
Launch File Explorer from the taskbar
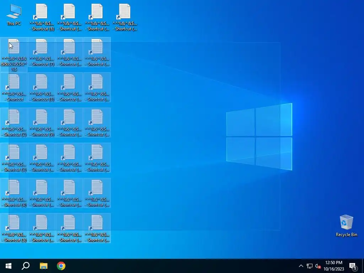click(x=43, y=266)
